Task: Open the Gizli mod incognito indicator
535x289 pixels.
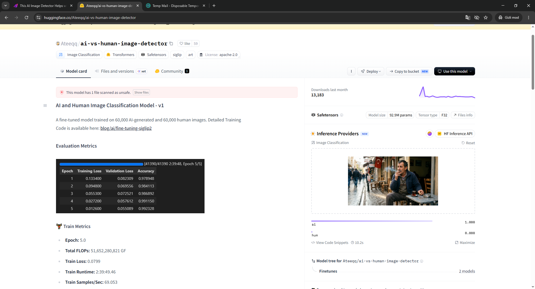Action: point(509,18)
